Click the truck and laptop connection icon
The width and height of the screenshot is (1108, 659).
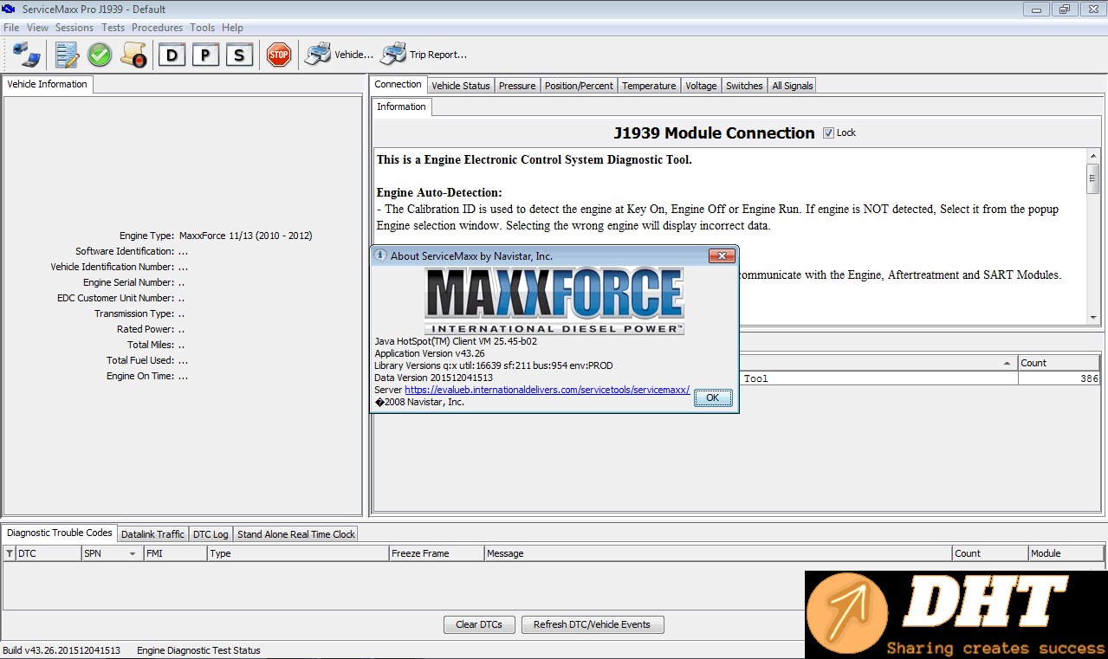(27, 55)
